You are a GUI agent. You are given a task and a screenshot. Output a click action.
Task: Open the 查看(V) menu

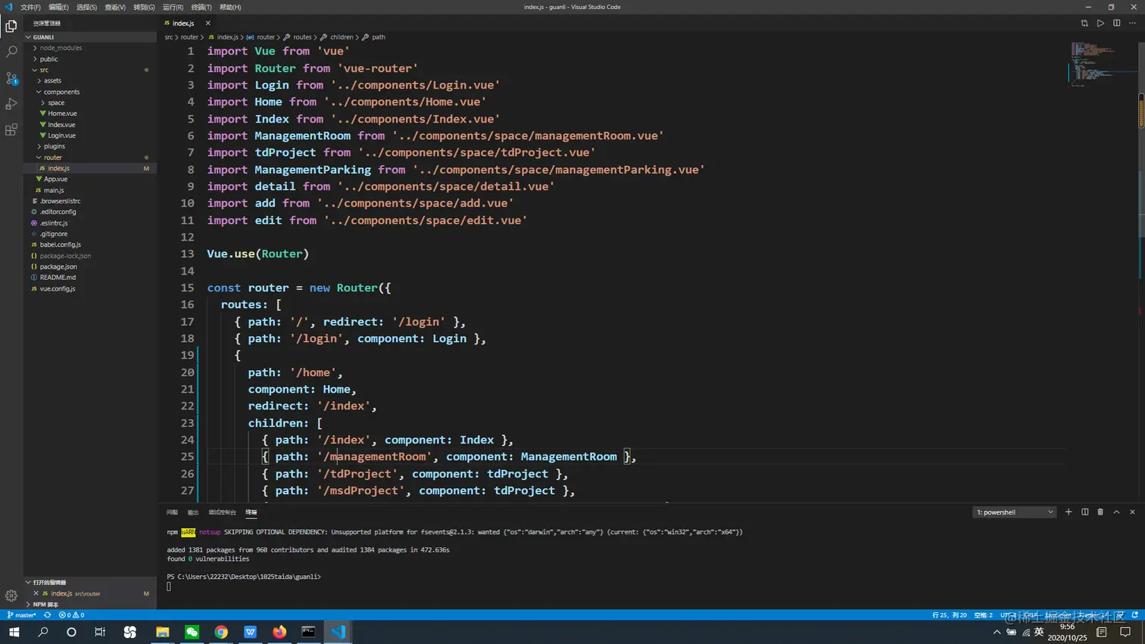click(x=115, y=7)
